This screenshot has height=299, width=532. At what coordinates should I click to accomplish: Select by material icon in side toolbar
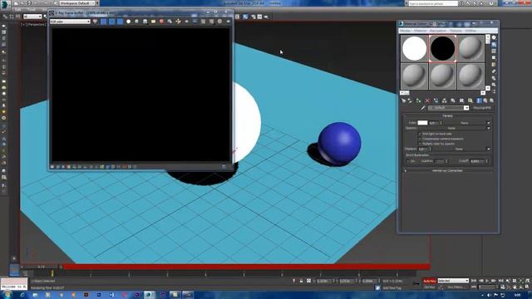pyautogui.click(x=494, y=85)
